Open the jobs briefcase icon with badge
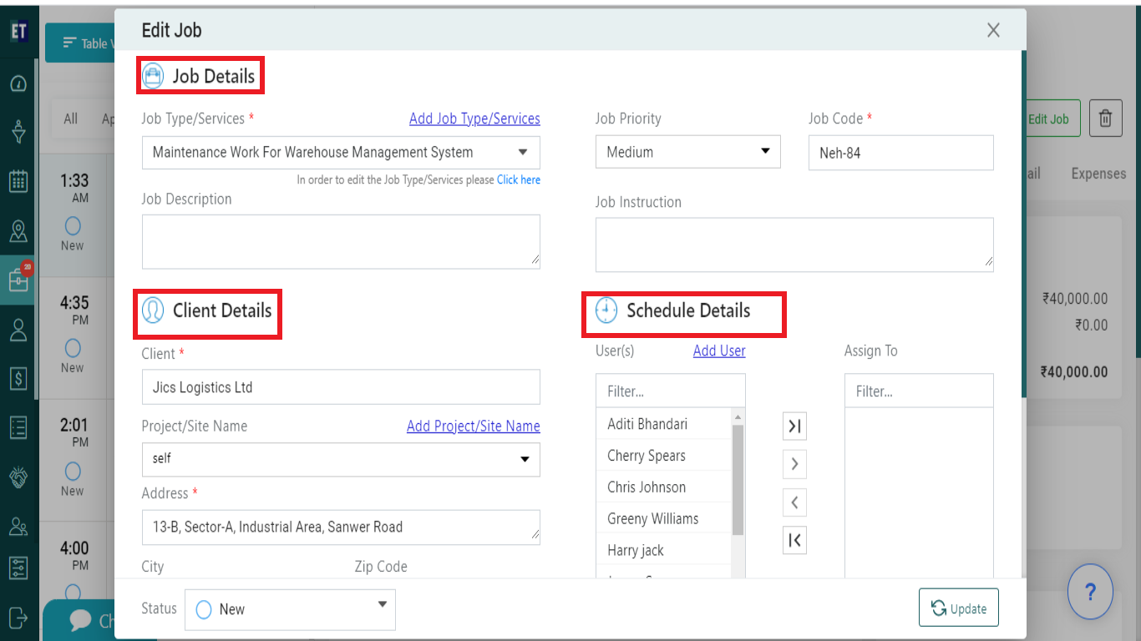 [x=18, y=280]
